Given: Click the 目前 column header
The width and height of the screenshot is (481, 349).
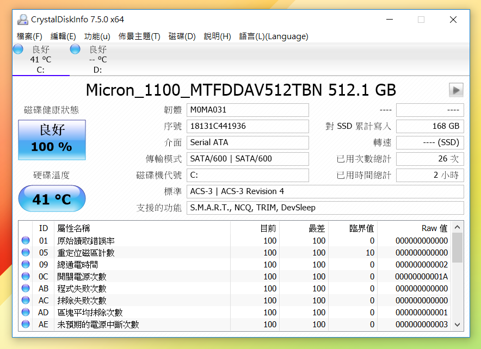Looking at the screenshot, I should click(255, 228).
